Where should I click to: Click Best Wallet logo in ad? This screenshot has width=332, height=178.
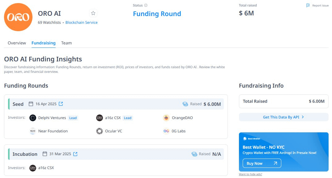coord(245,139)
